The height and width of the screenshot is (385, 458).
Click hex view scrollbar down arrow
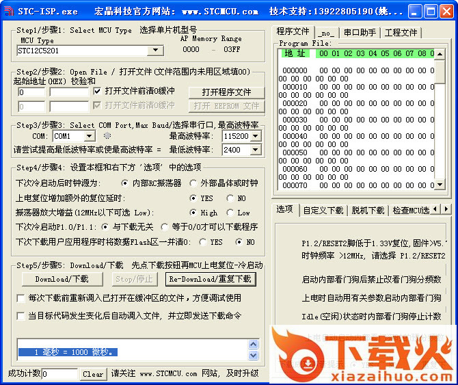440,185
